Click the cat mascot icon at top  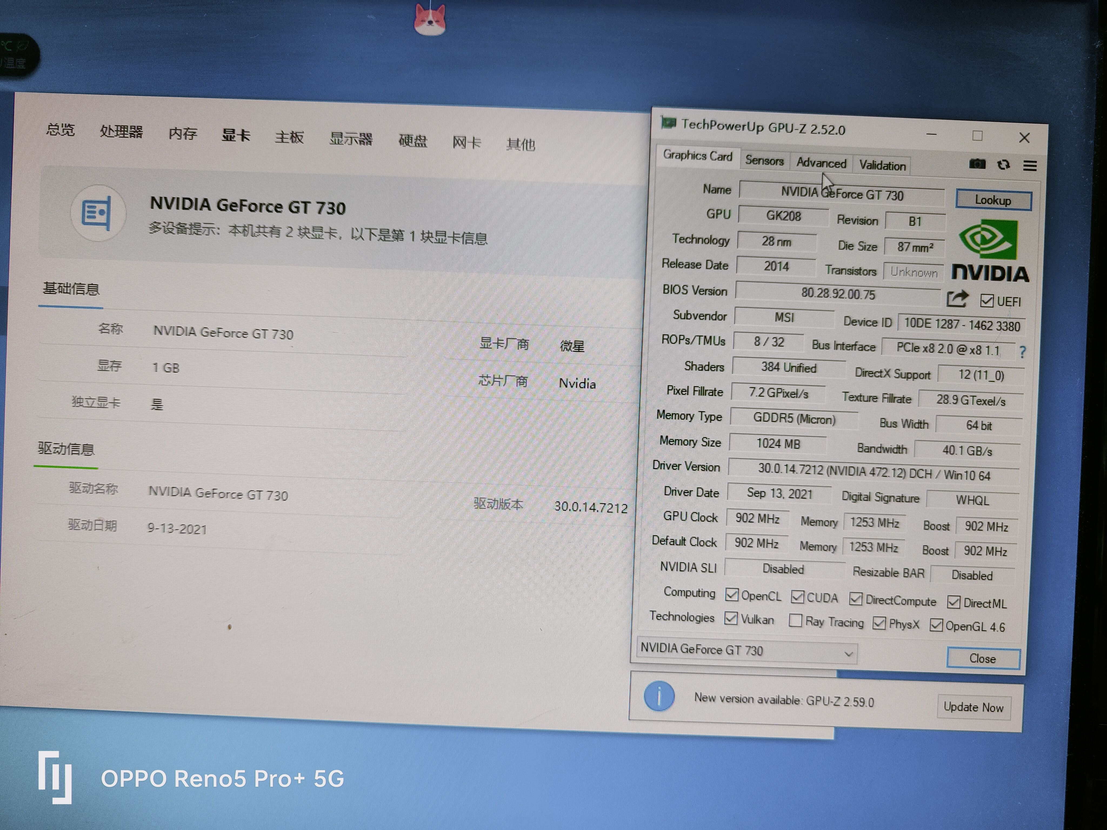pyautogui.click(x=430, y=19)
